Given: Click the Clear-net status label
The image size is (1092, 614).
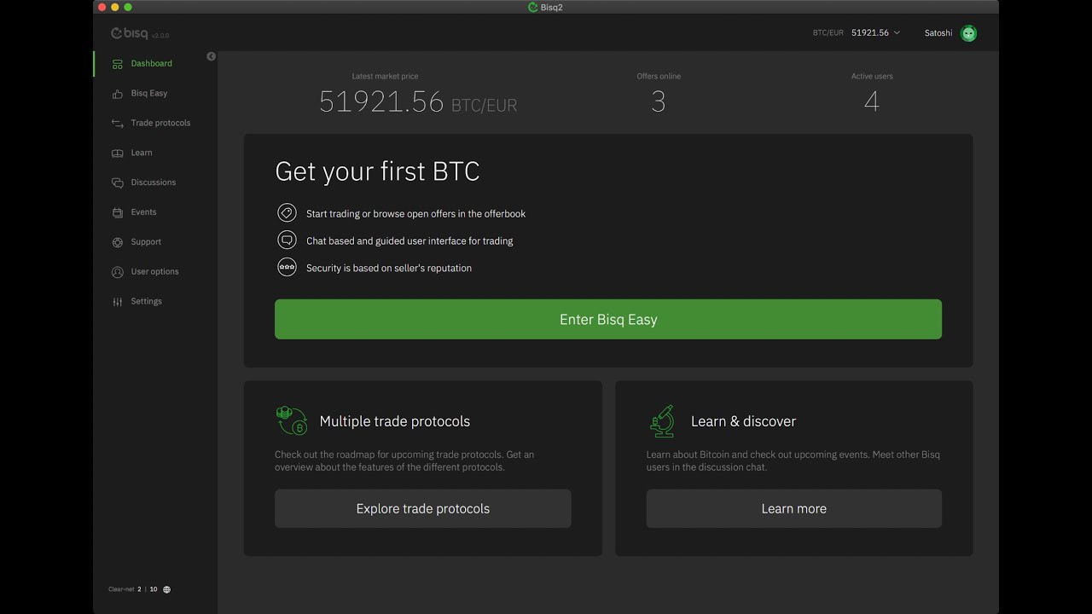Looking at the screenshot, I should [x=121, y=589].
